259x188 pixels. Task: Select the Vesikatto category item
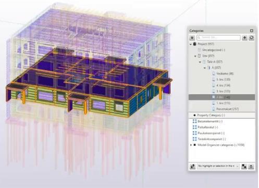pyautogui.click(x=223, y=73)
